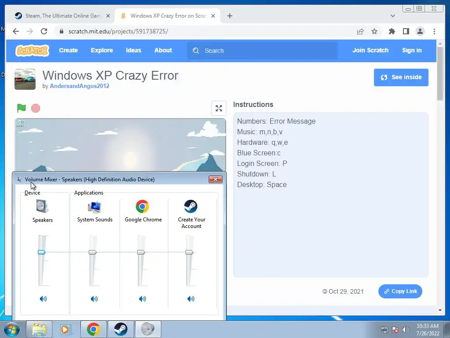This screenshot has width=450, height=338.
Task: Close the Volume Mixer window
Action: [215, 180]
